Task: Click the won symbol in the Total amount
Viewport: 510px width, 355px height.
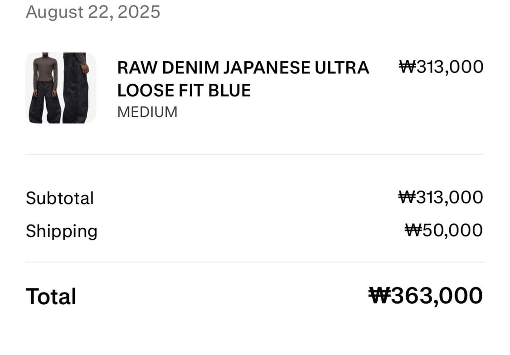Action: tap(379, 296)
